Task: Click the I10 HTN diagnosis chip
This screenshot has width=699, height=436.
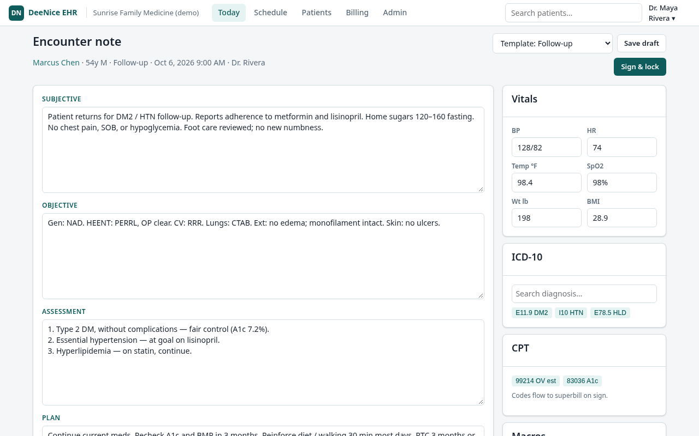Action: [x=571, y=313]
